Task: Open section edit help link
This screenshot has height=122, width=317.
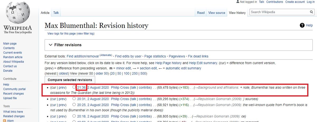Action: pos(149,68)
